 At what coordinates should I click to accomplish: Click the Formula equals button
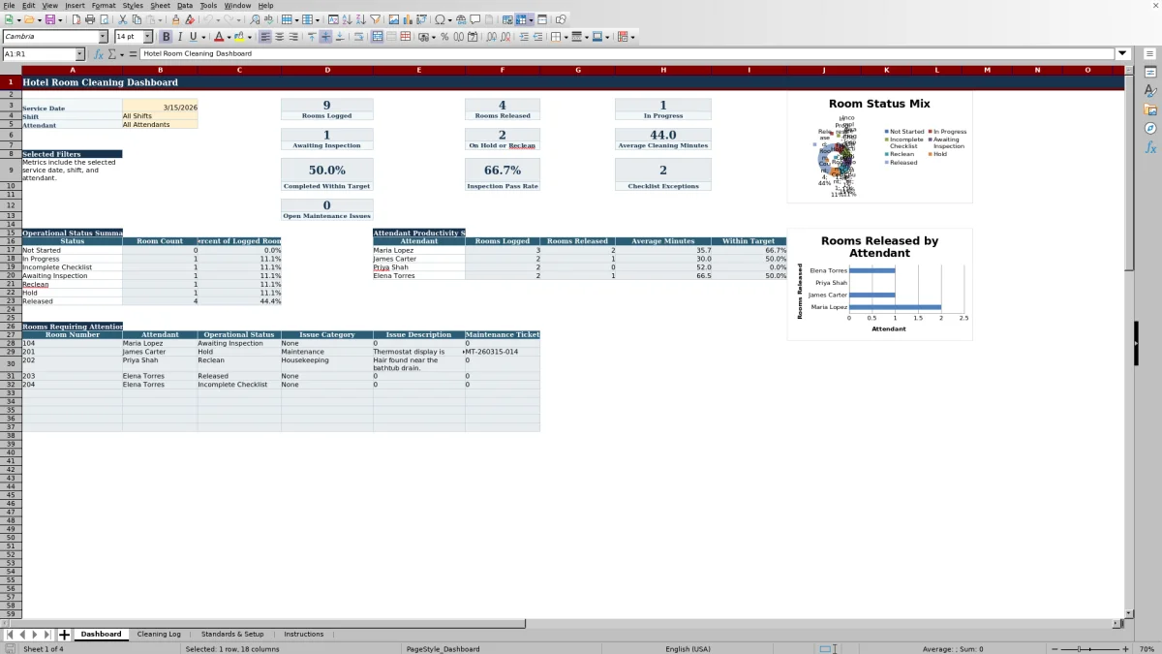click(134, 54)
